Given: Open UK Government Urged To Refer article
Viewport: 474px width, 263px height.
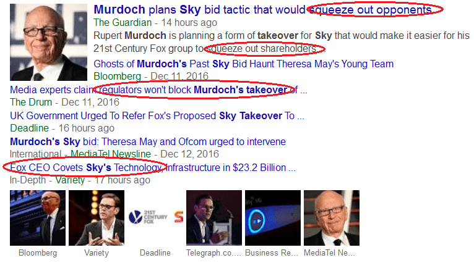Looking at the screenshot, I should tap(157, 116).
